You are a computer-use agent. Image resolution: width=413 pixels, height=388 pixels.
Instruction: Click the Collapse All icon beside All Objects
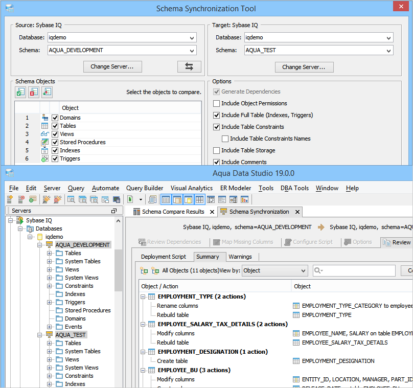click(x=155, y=270)
